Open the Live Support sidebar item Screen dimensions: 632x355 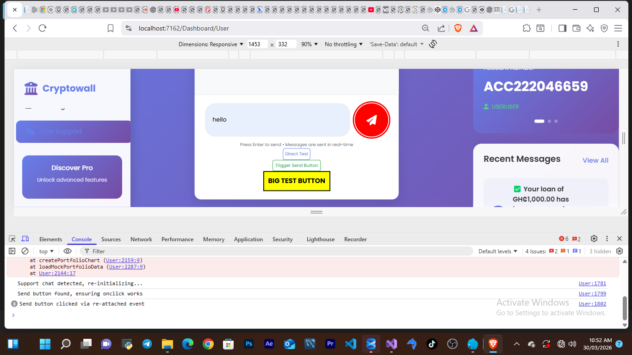tap(74, 132)
